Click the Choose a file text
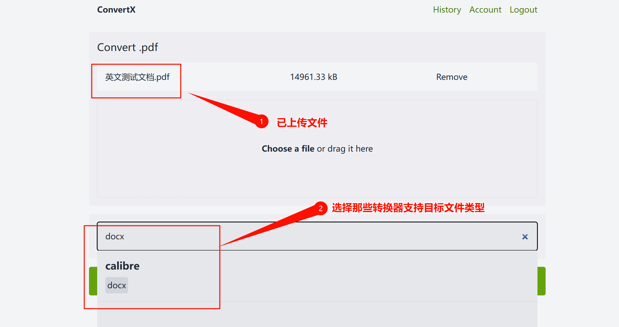This screenshot has height=327, width=619. pyautogui.click(x=288, y=149)
